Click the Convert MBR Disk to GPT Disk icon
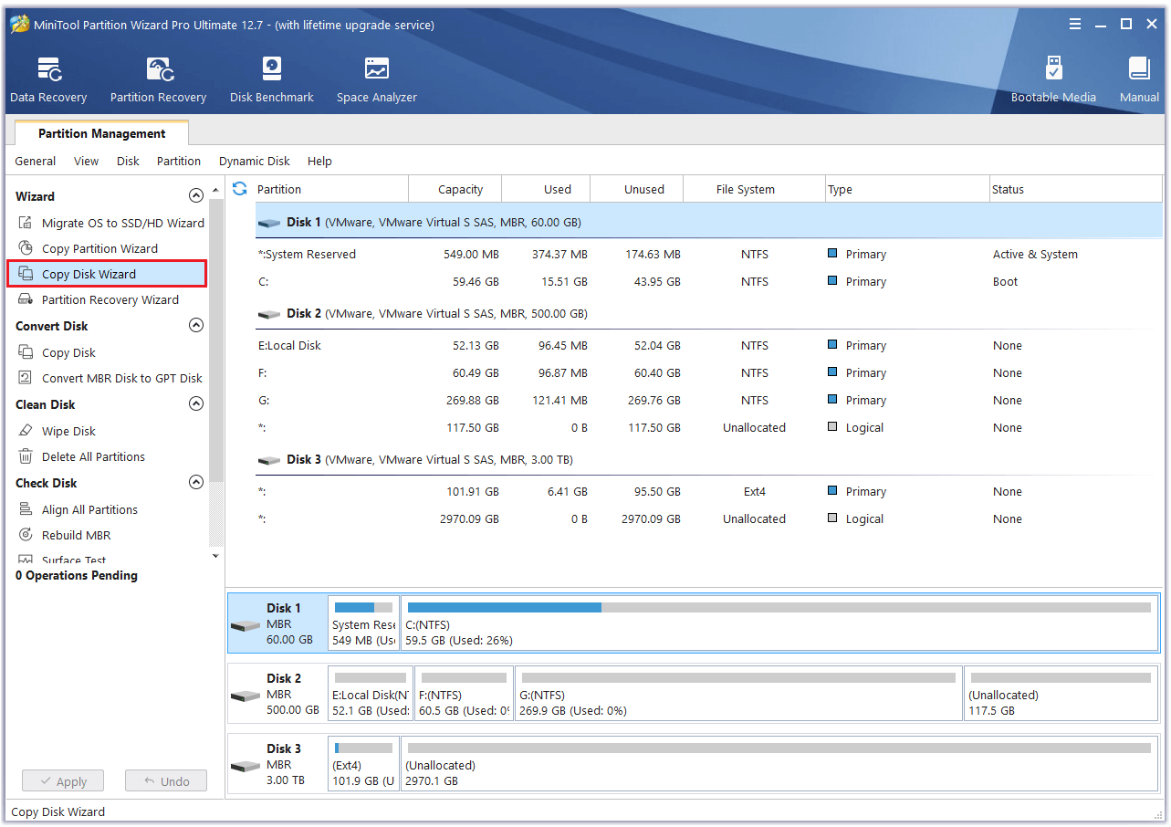This screenshot has width=1171, height=827. pyautogui.click(x=26, y=378)
